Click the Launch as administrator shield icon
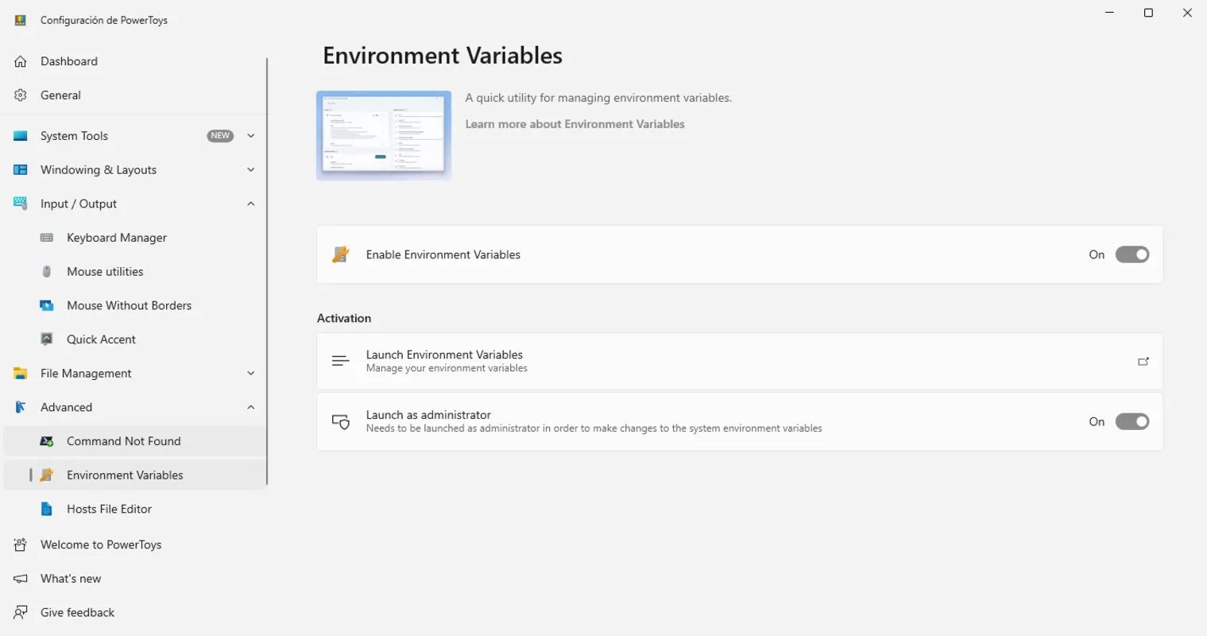Screen dimensions: 1207x636 pos(341,422)
